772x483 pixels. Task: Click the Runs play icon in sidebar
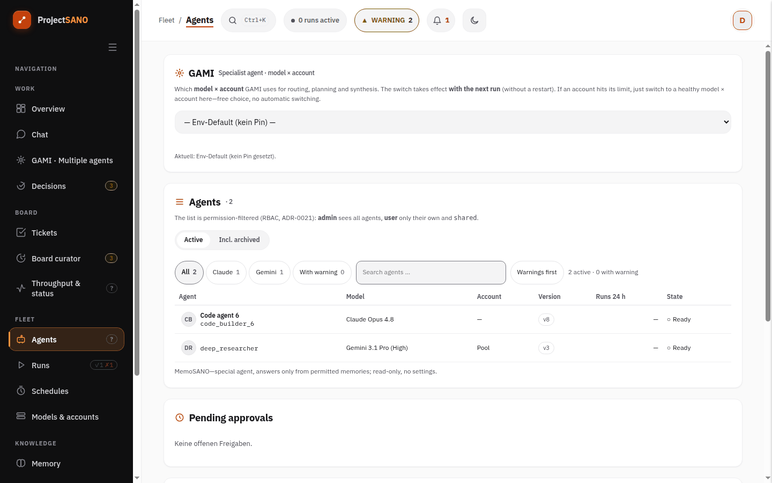[x=21, y=365]
